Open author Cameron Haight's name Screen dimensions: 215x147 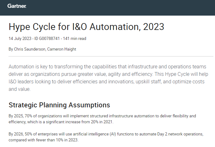click(x=62, y=49)
